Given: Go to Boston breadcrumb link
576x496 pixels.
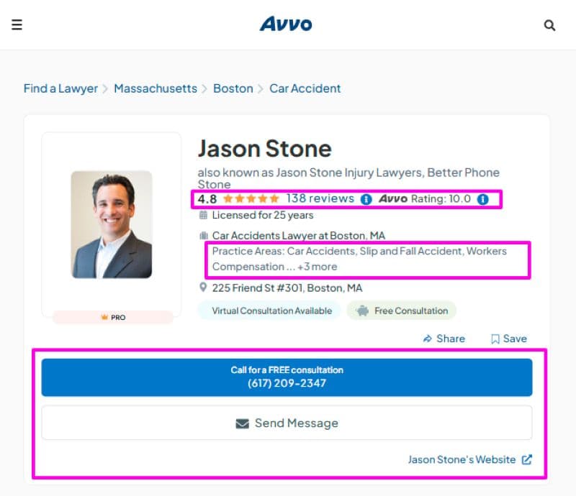Looking at the screenshot, I should click(x=233, y=88).
